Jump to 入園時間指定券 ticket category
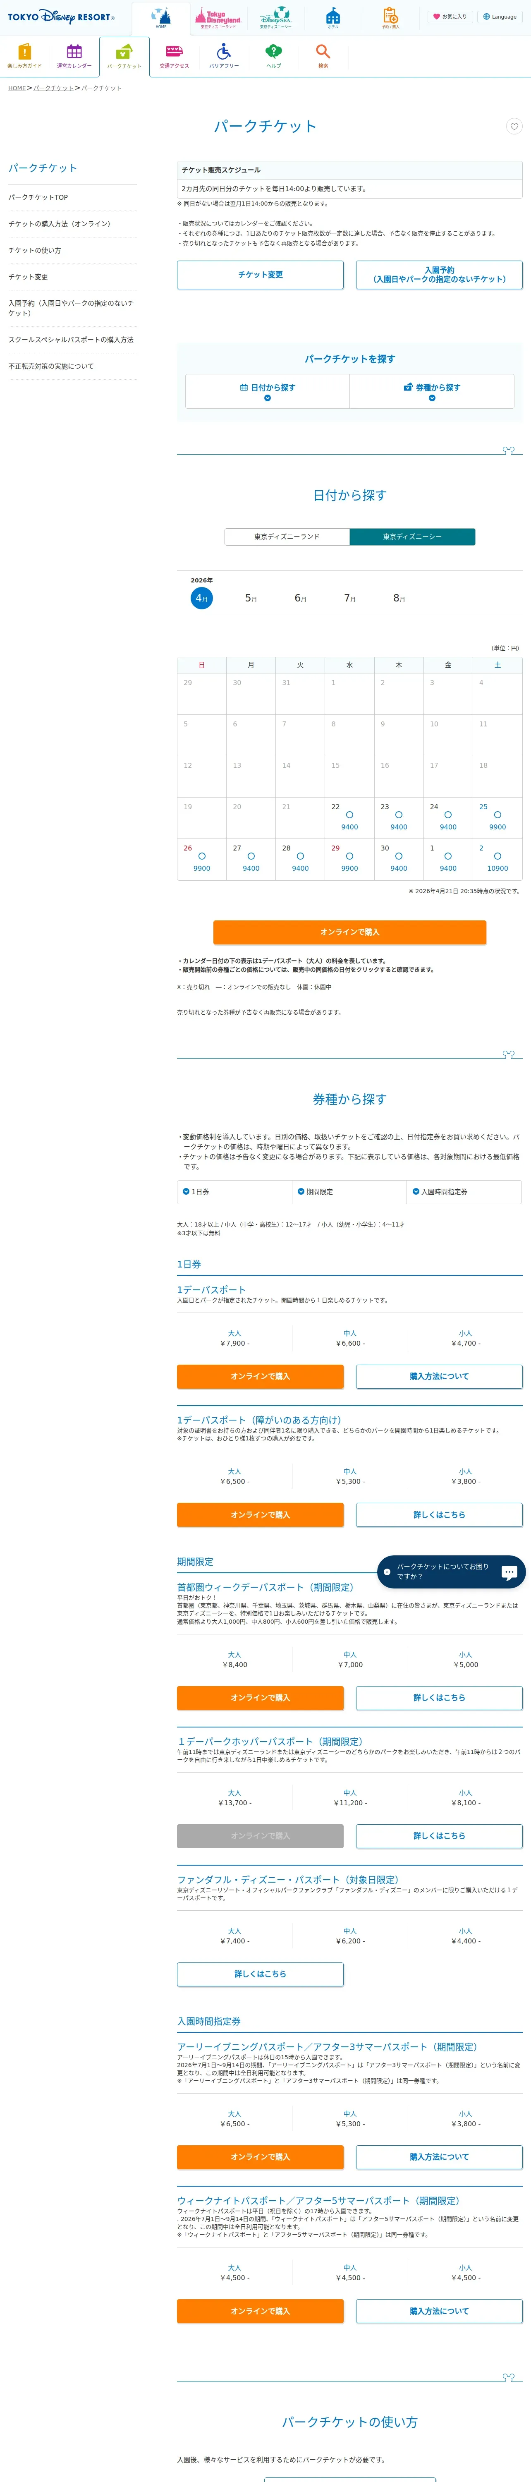 pyautogui.click(x=464, y=1192)
